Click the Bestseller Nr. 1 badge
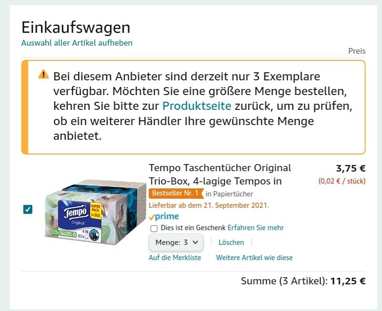Image resolution: width=382 pixels, height=311 pixels. point(176,194)
